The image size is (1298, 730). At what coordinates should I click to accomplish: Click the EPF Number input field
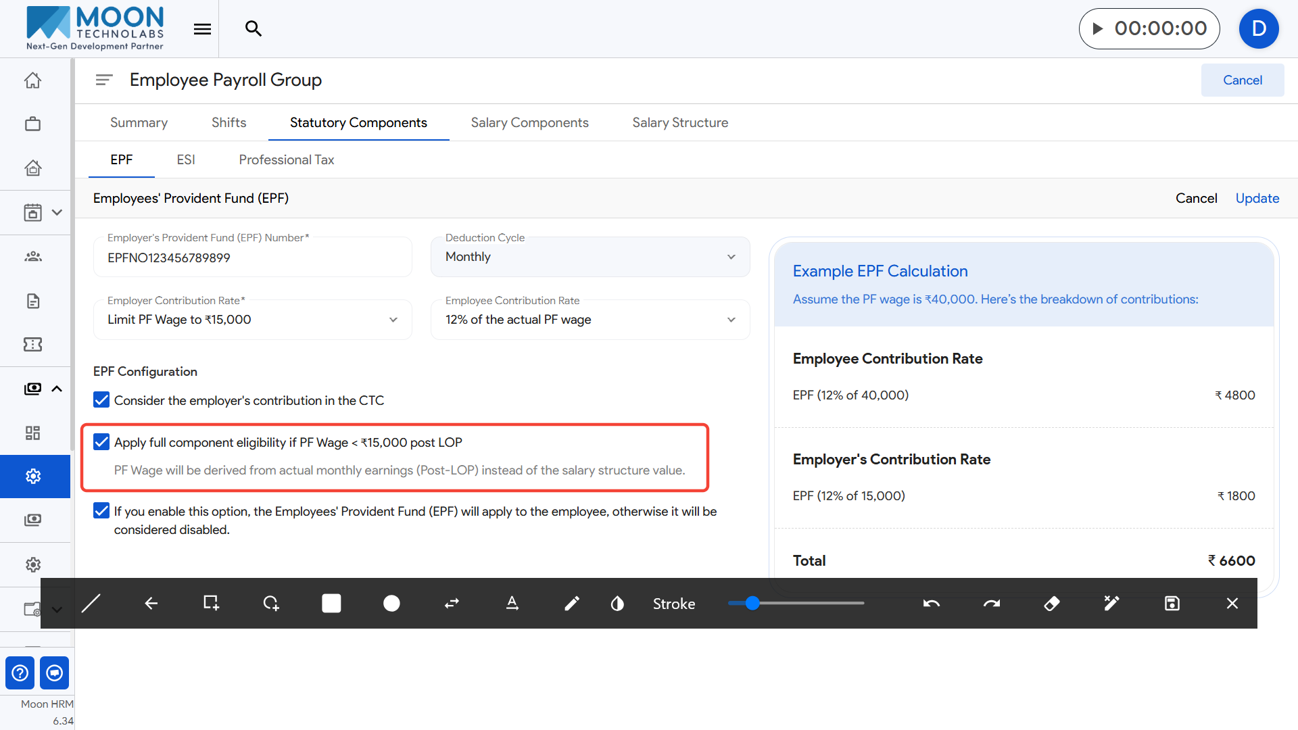tap(252, 258)
